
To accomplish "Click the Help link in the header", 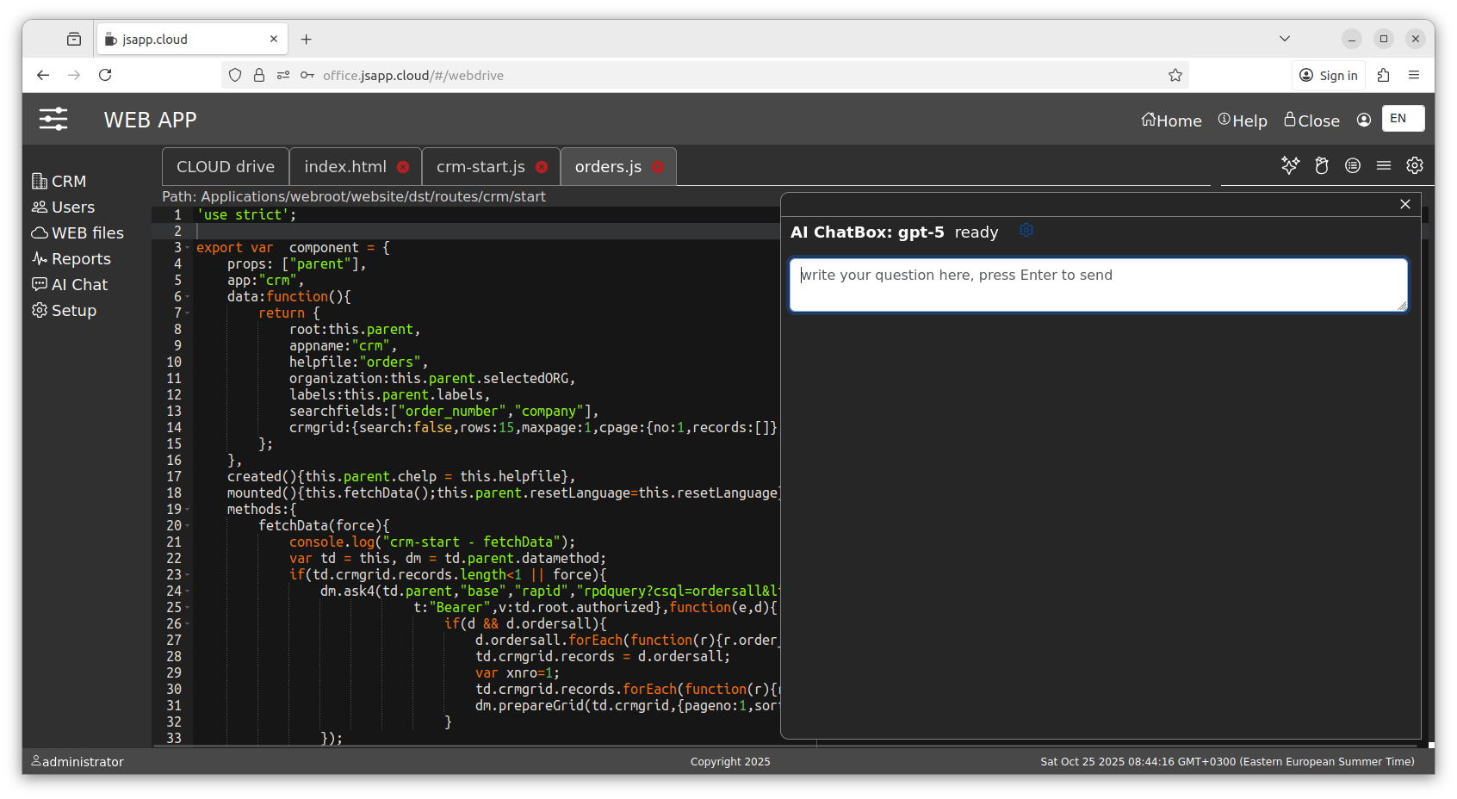I will click(x=1243, y=121).
